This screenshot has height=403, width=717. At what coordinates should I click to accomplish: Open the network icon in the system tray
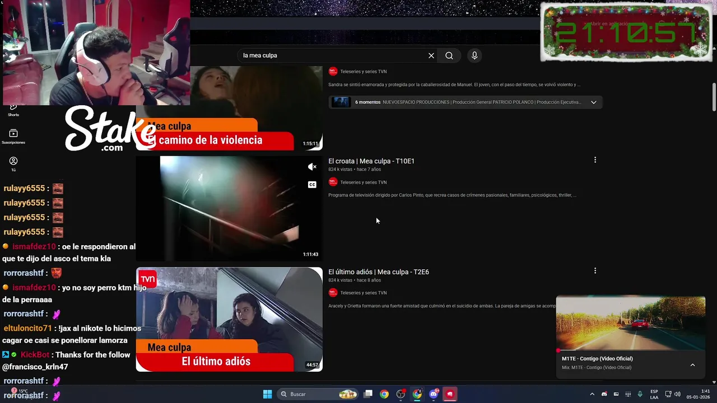coord(669,395)
